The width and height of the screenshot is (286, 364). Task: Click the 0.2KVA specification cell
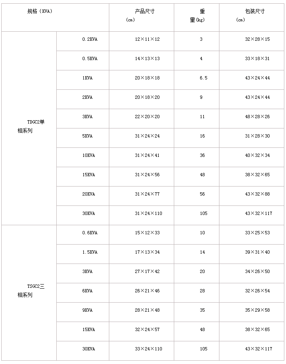tap(90, 39)
